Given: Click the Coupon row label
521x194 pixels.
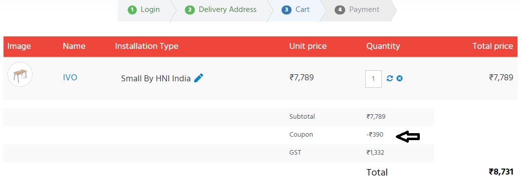Looking at the screenshot, I should tap(301, 135).
